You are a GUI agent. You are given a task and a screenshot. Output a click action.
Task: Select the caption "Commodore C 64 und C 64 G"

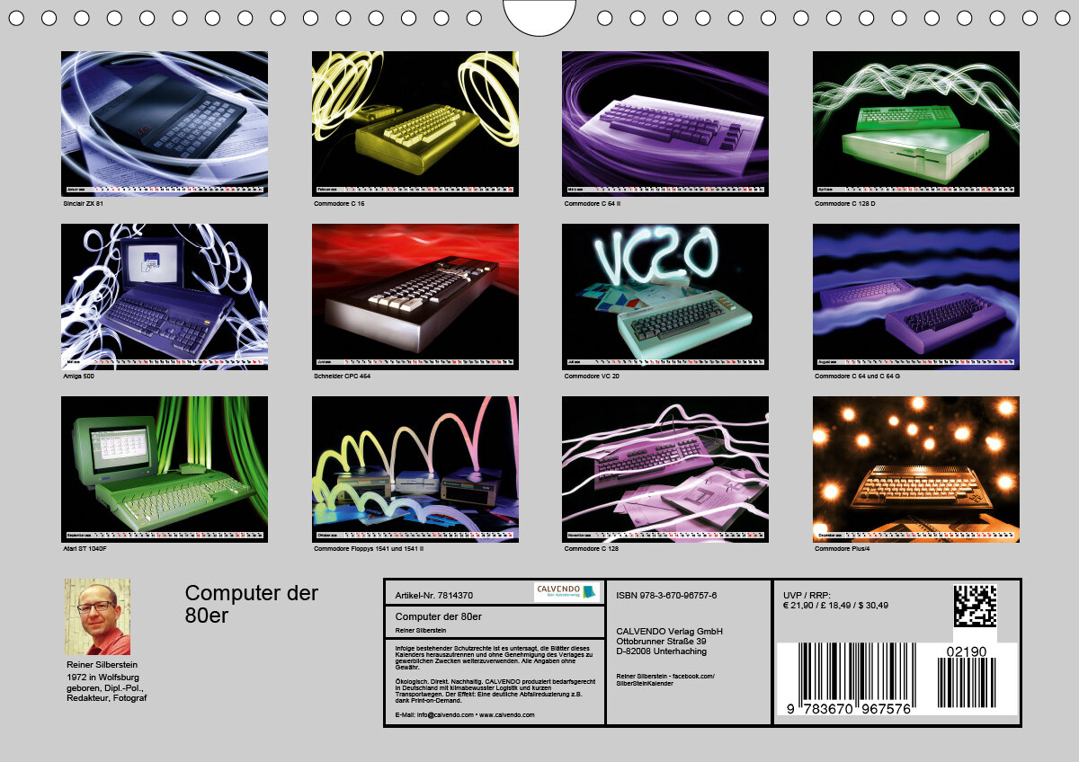pos(857,377)
